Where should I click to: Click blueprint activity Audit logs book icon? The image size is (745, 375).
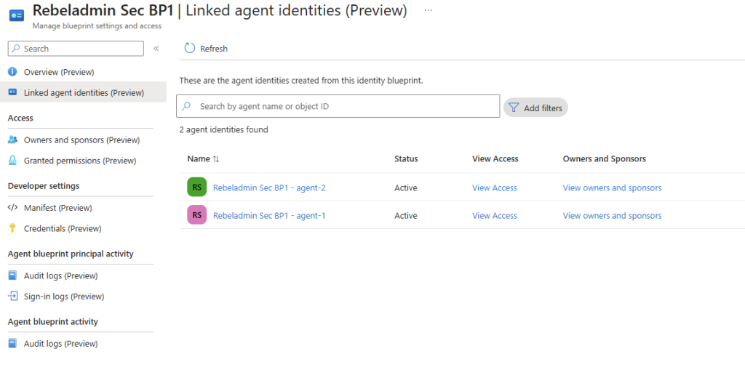13,343
